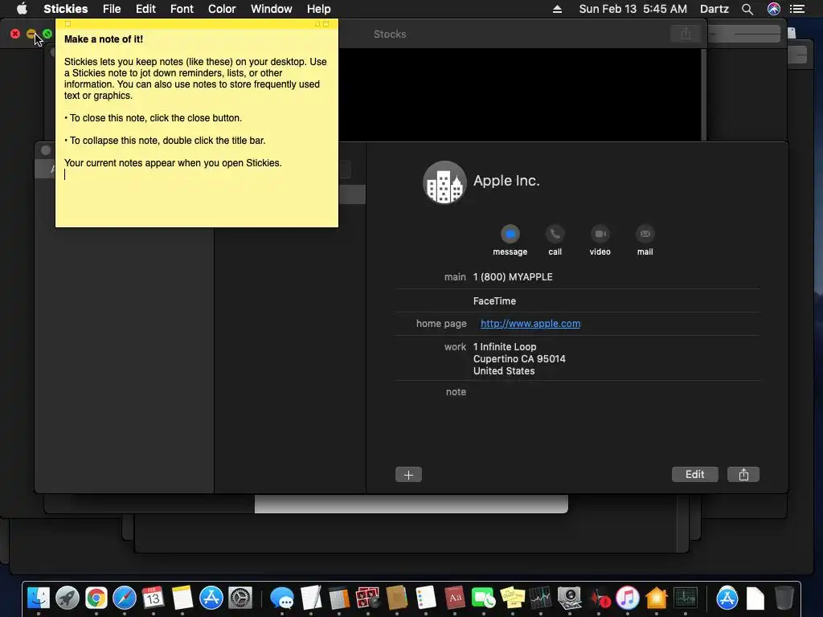The height and width of the screenshot is (617, 823).
Task: Click the date and time in menu bar
Action: pyautogui.click(x=633, y=9)
